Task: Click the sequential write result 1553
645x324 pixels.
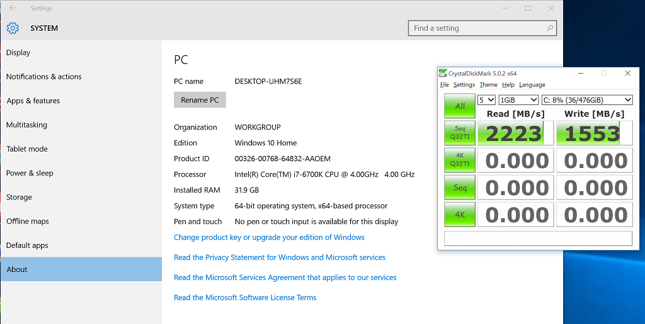Action: click(595, 133)
